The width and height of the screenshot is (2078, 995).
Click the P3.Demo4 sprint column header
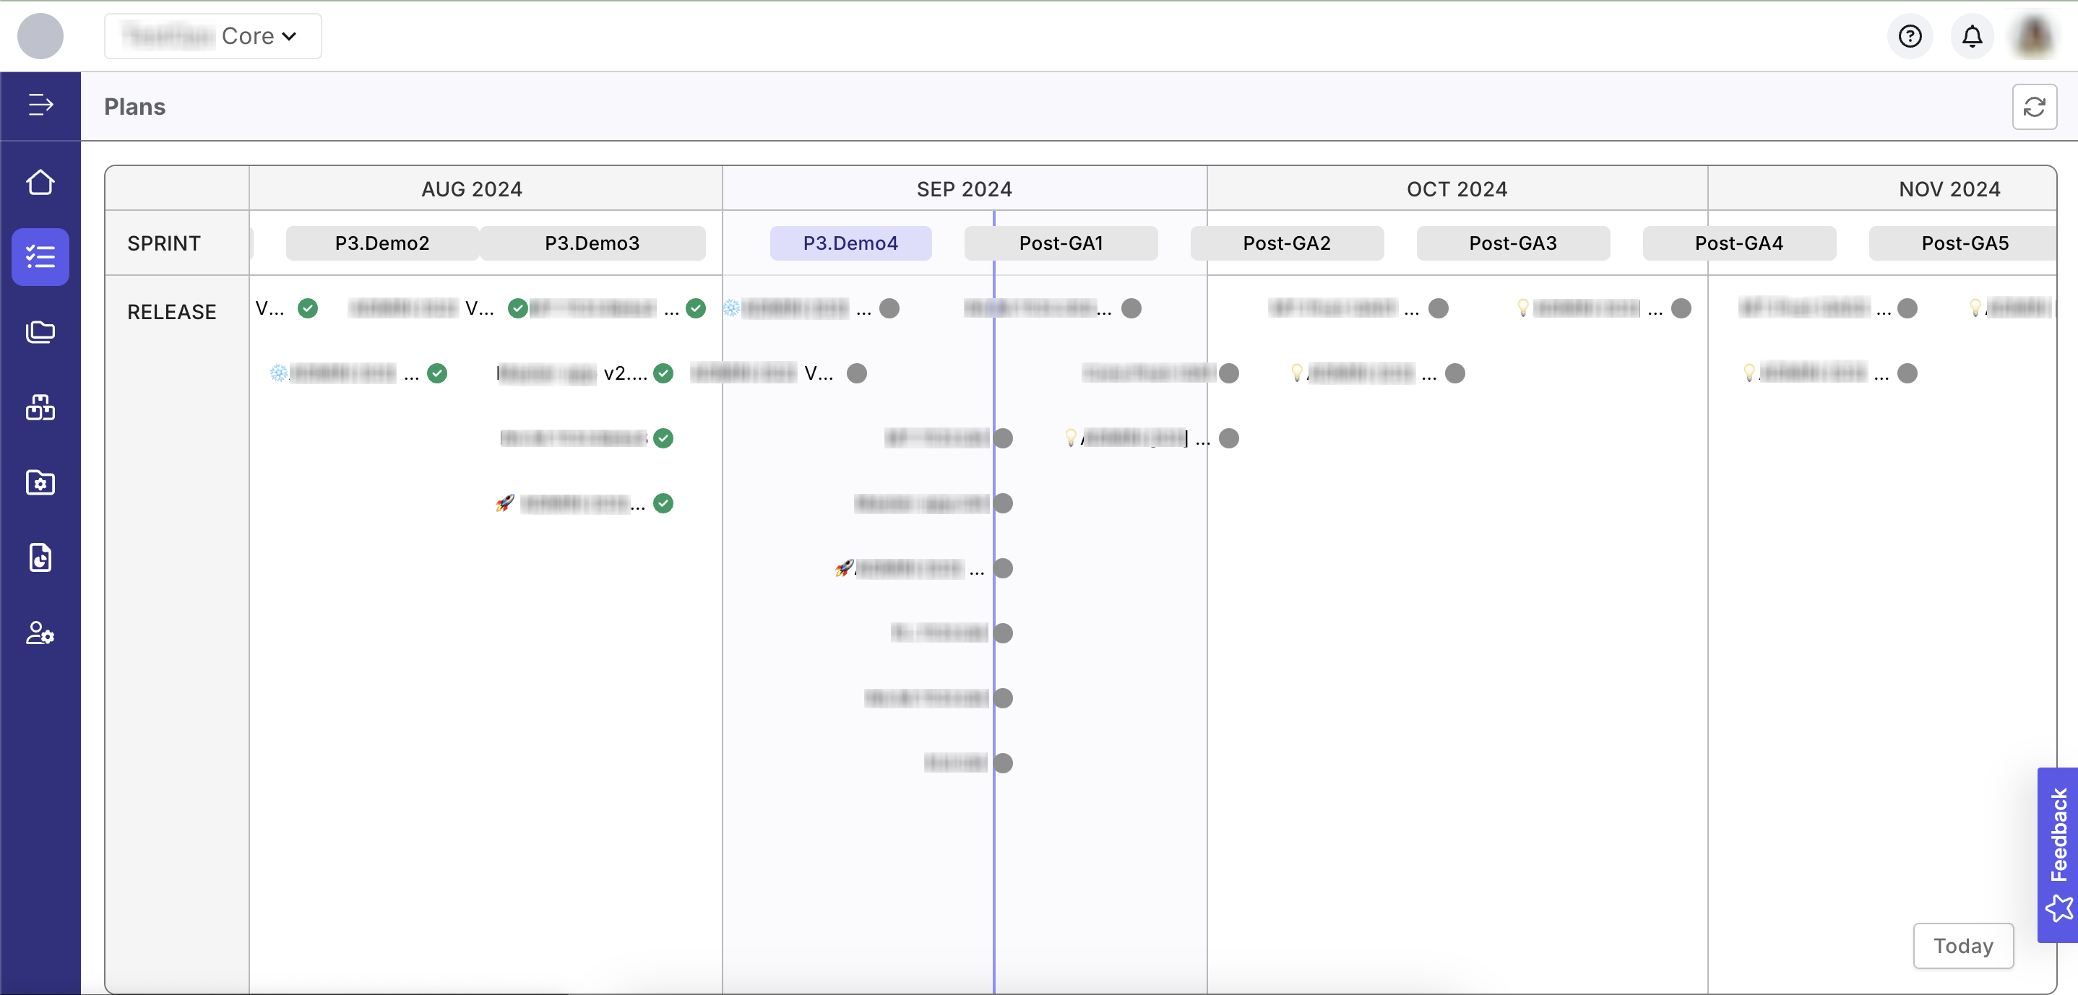850,243
